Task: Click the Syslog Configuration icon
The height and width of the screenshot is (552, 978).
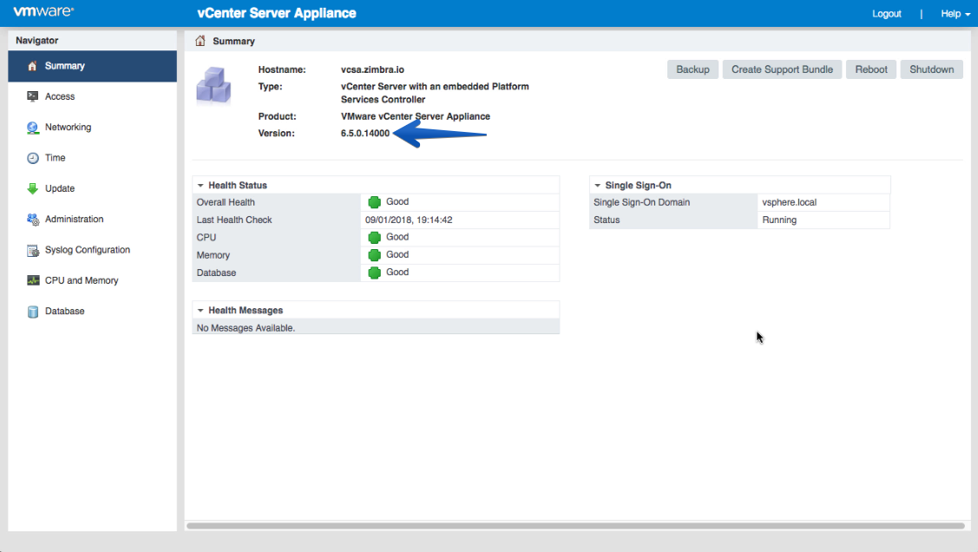Action: 32,250
